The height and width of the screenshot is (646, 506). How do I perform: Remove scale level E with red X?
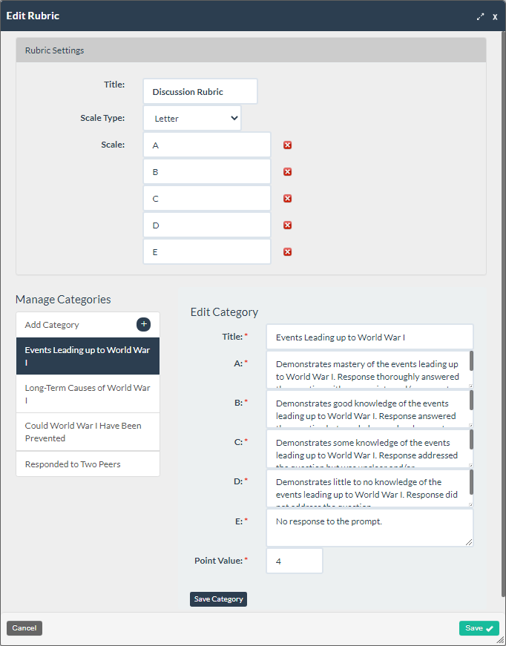point(288,251)
